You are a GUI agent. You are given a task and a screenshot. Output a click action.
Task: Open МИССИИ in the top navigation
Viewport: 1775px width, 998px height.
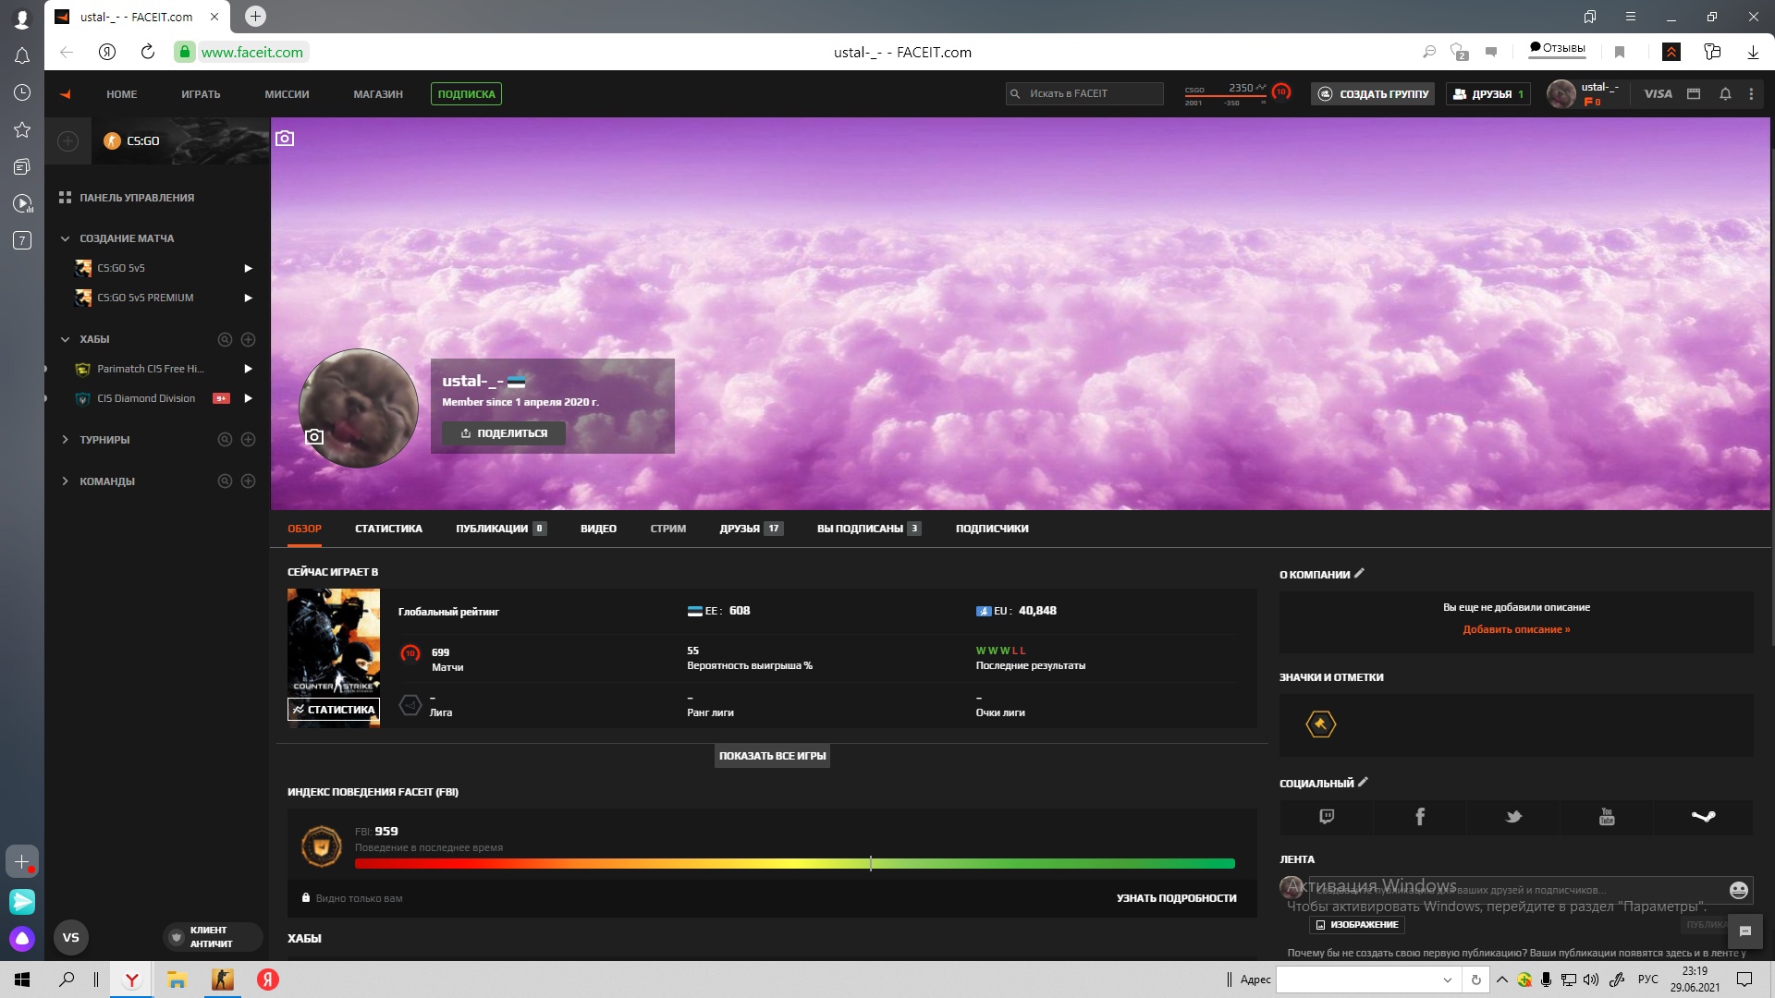[287, 94]
